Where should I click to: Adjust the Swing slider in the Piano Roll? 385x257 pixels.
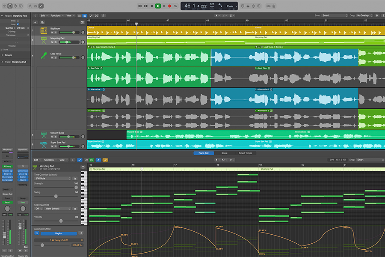pyautogui.click(x=56, y=196)
